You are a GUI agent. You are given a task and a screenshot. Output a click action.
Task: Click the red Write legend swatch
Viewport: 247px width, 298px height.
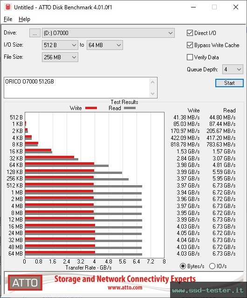pyautogui.click(x=91, y=108)
